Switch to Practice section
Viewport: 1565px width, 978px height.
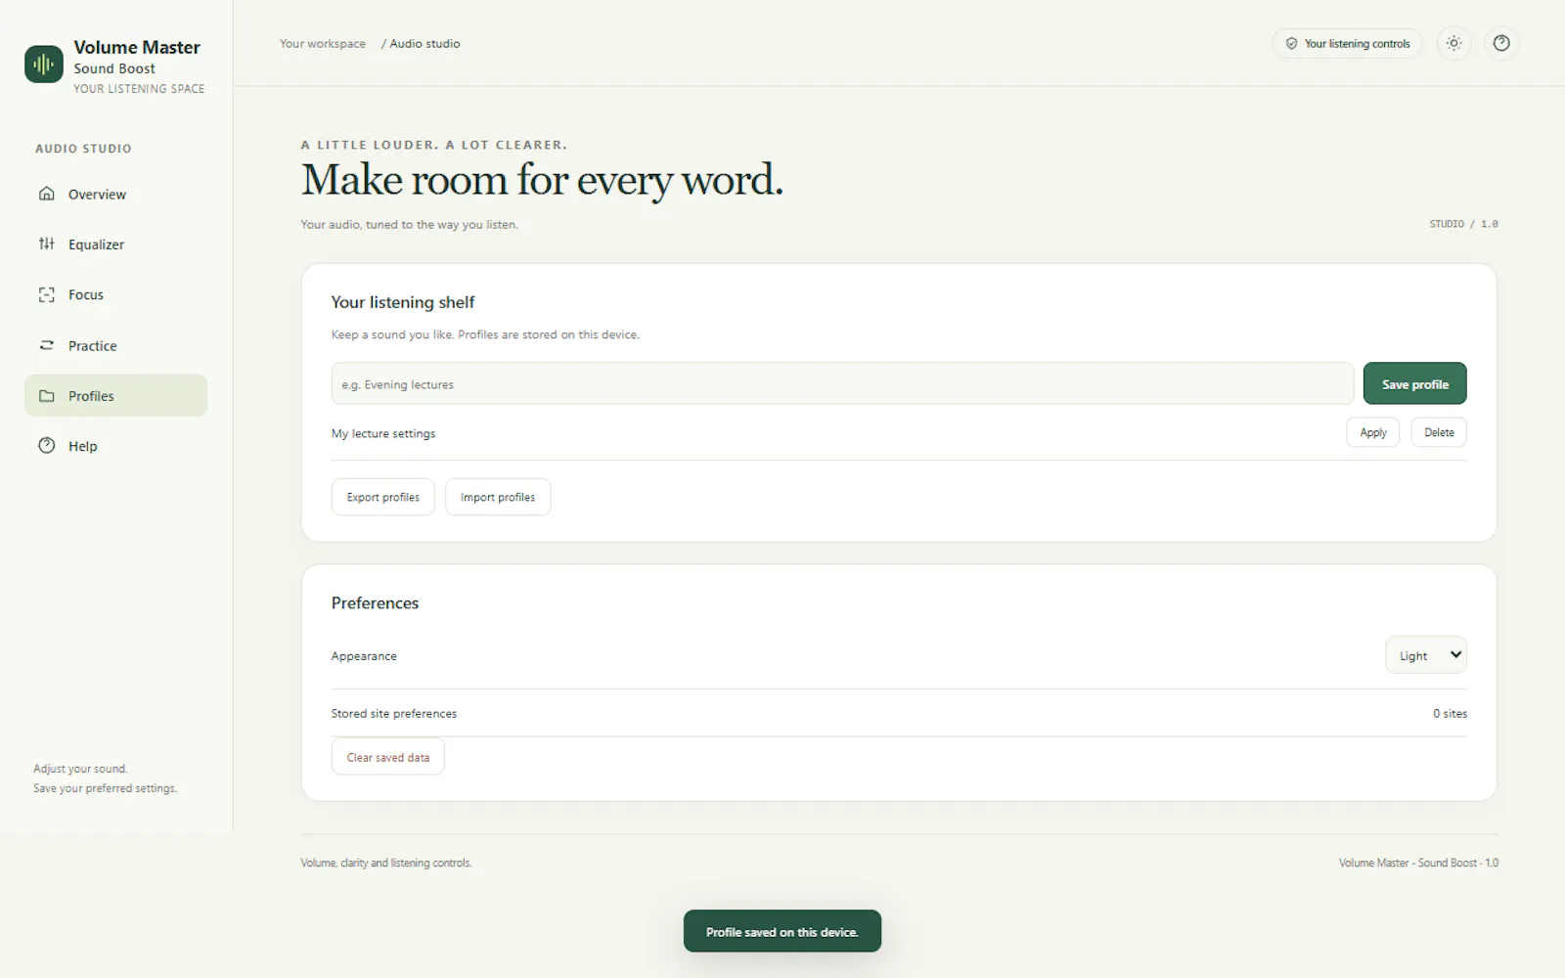(115, 345)
